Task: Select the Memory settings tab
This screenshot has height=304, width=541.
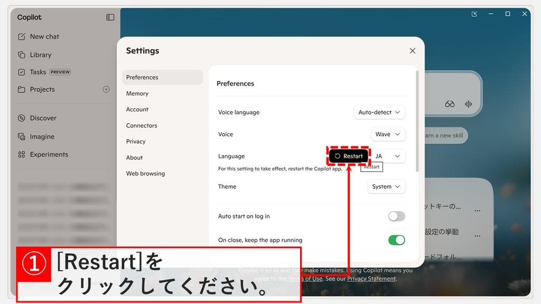Action: [137, 93]
